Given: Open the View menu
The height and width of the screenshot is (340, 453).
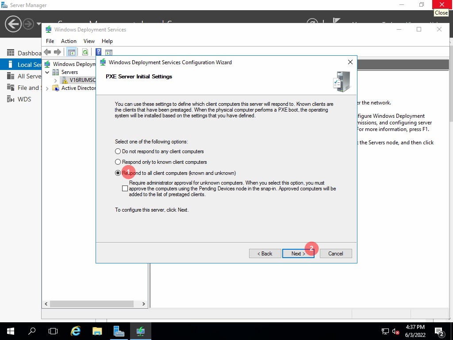Looking at the screenshot, I should 89,41.
